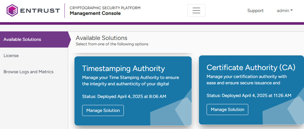Select Available Solutions in the sidebar
This screenshot has height=129, width=304.
22,40
